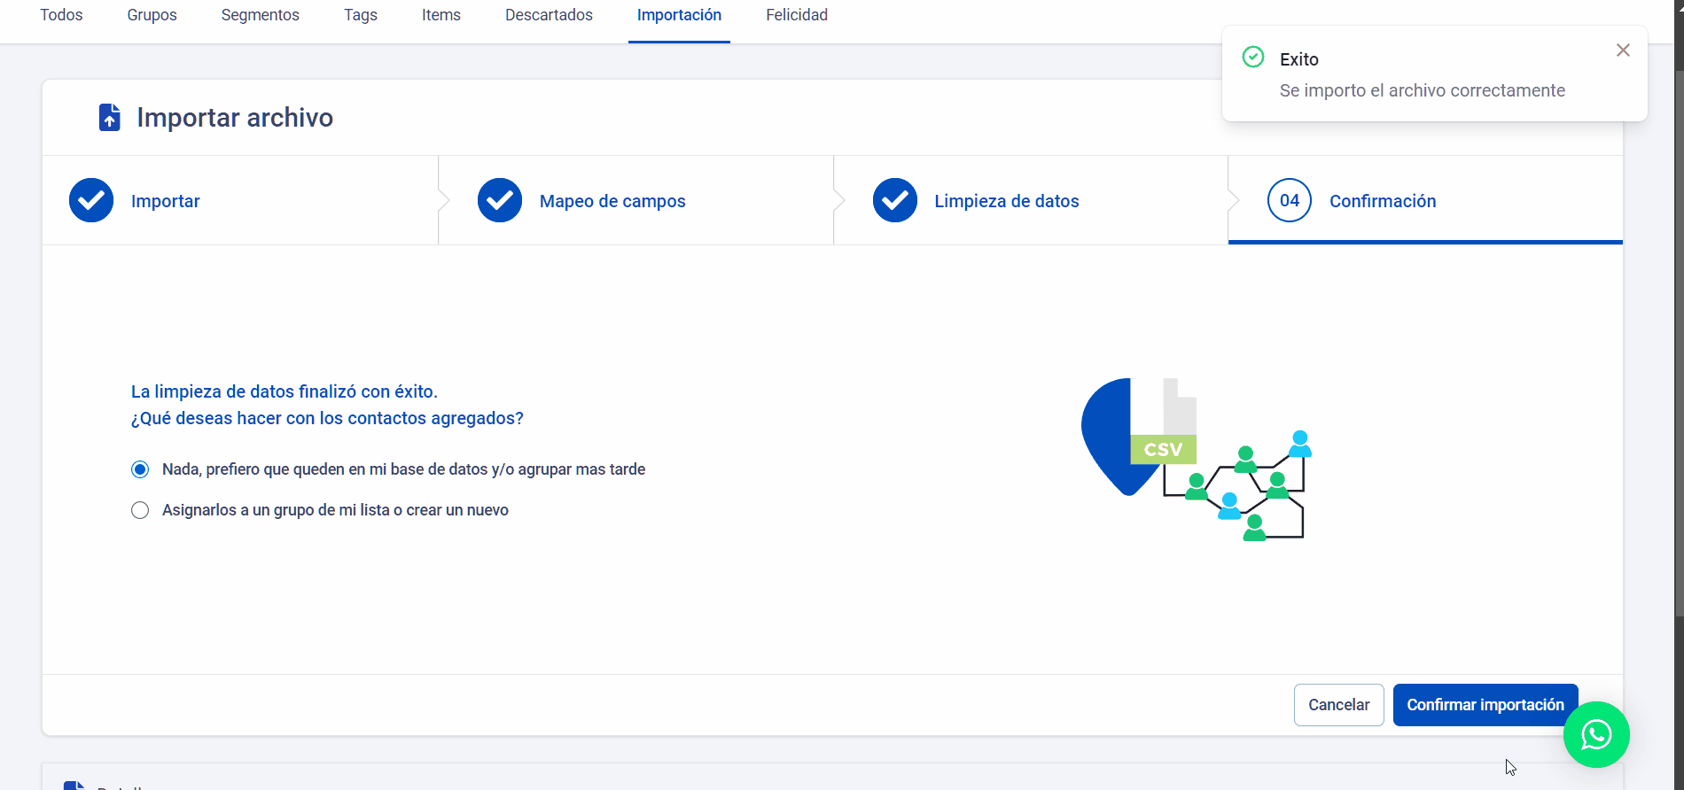
Task: Click the CSV contacts illustration
Action: click(x=1197, y=459)
